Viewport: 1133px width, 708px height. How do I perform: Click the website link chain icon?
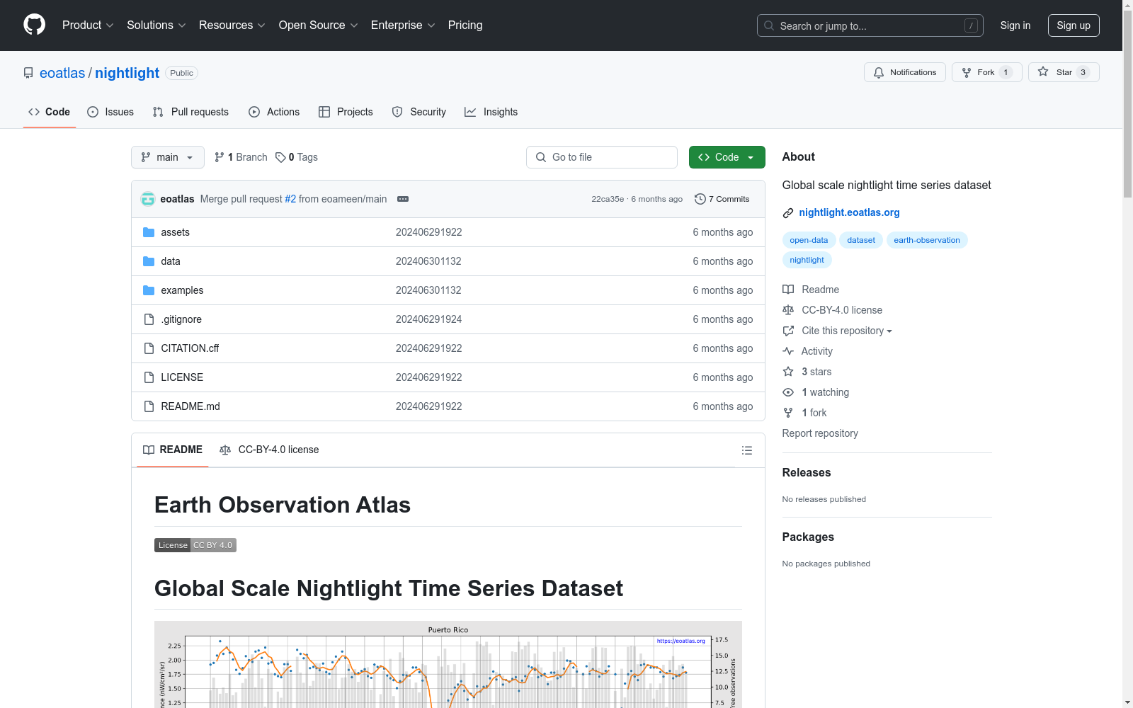point(787,212)
